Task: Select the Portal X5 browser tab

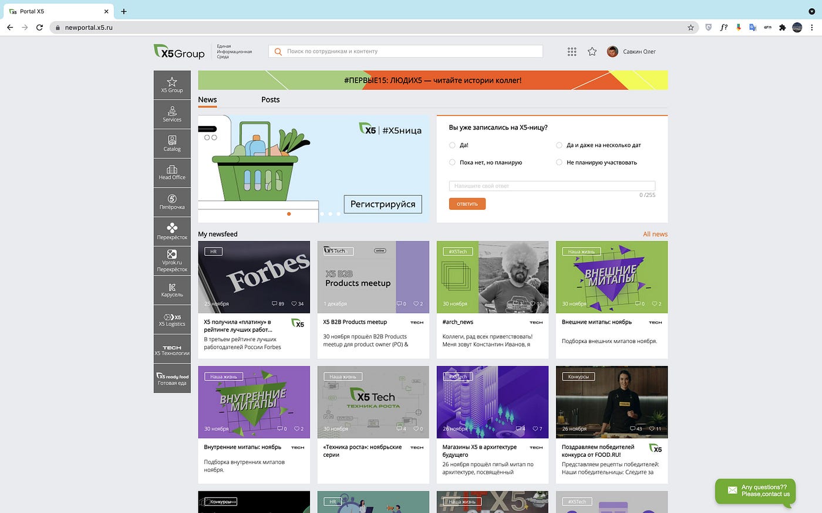Action: [x=59, y=11]
